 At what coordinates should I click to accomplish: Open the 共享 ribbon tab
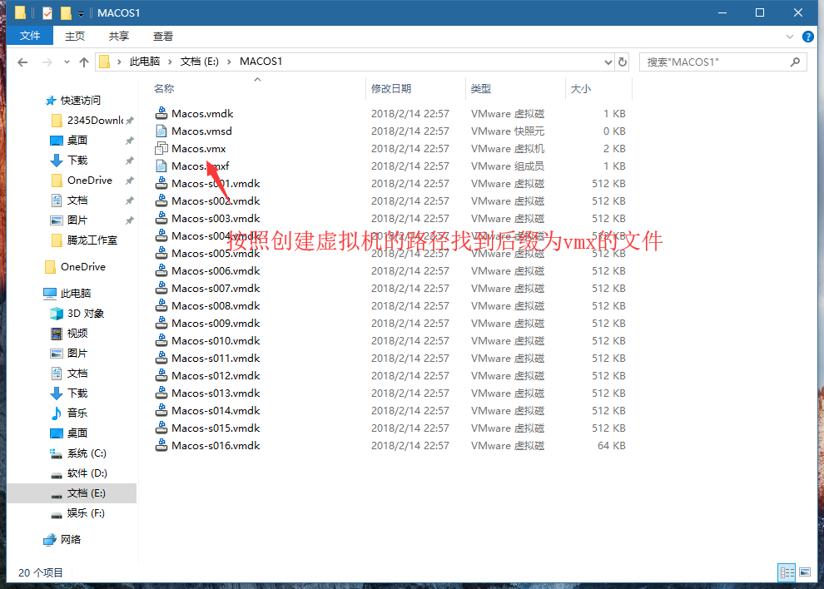click(x=119, y=36)
